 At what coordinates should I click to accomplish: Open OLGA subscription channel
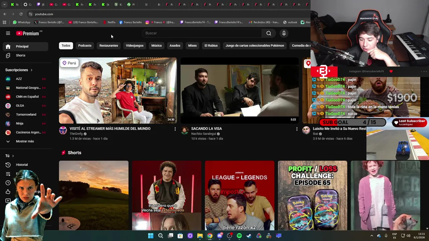click(25, 105)
